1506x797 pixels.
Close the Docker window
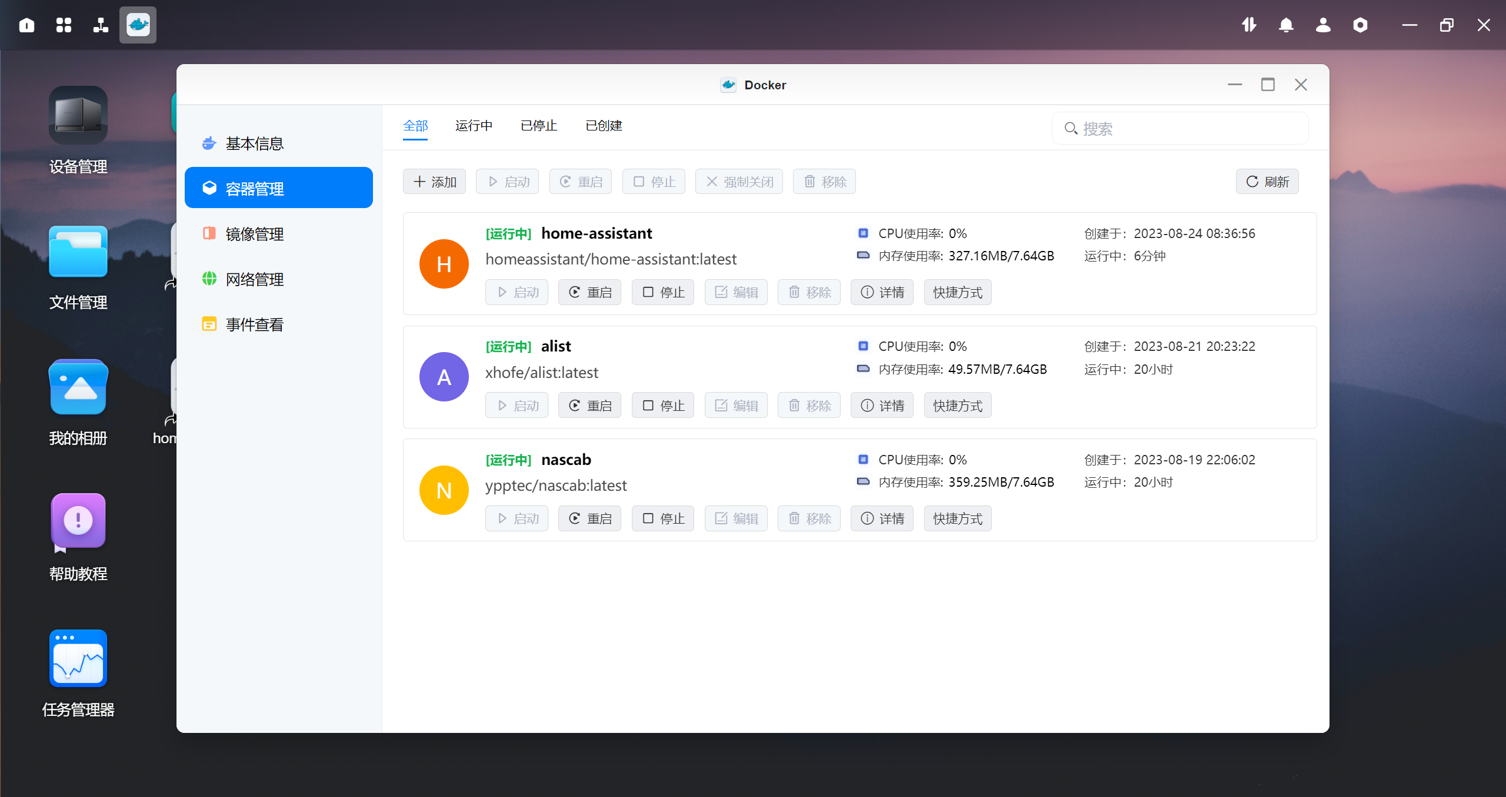1301,85
